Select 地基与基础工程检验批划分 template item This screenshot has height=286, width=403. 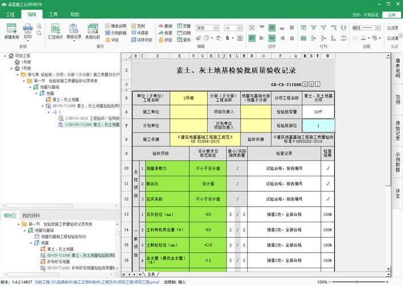[60, 237]
